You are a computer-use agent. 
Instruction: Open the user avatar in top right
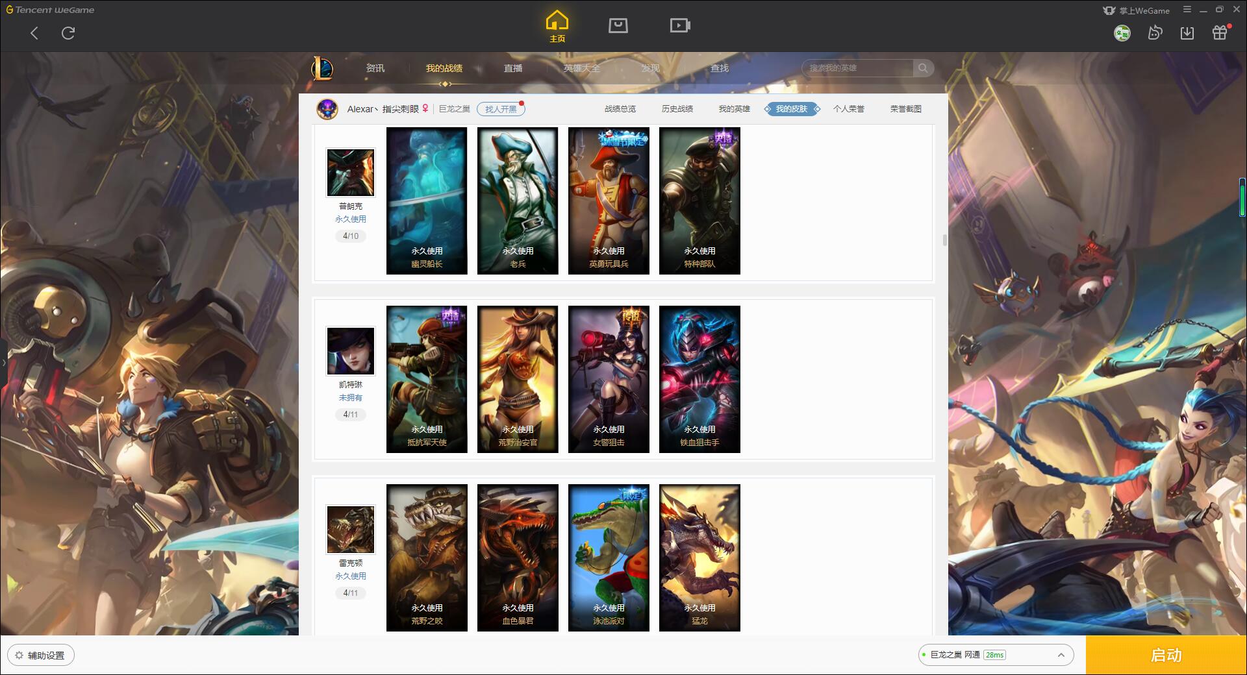pyautogui.click(x=1122, y=33)
